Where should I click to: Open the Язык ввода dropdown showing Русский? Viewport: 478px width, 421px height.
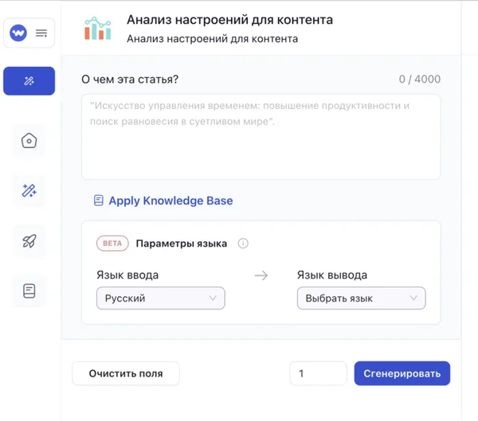(x=160, y=298)
